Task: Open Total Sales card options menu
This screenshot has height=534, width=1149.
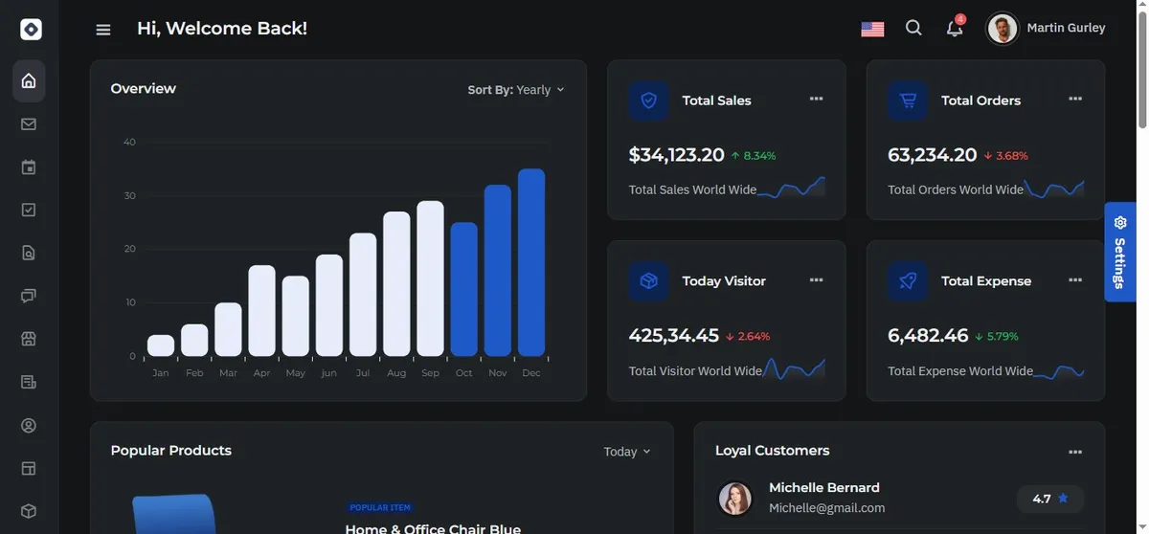Action: [x=816, y=99]
